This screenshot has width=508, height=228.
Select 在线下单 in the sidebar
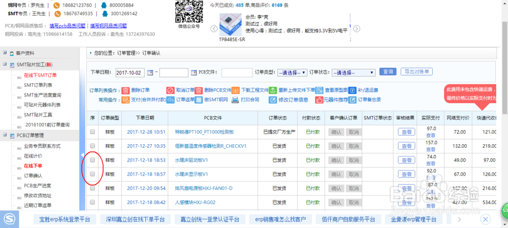click(33, 166)
